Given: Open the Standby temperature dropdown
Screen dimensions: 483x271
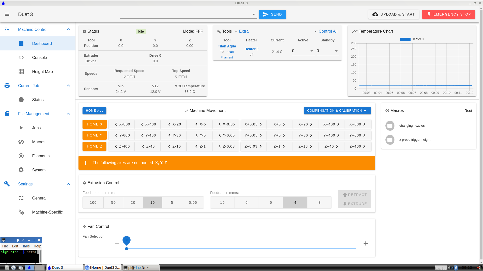Looking at the screenshot, I should [x=336, y=51].
